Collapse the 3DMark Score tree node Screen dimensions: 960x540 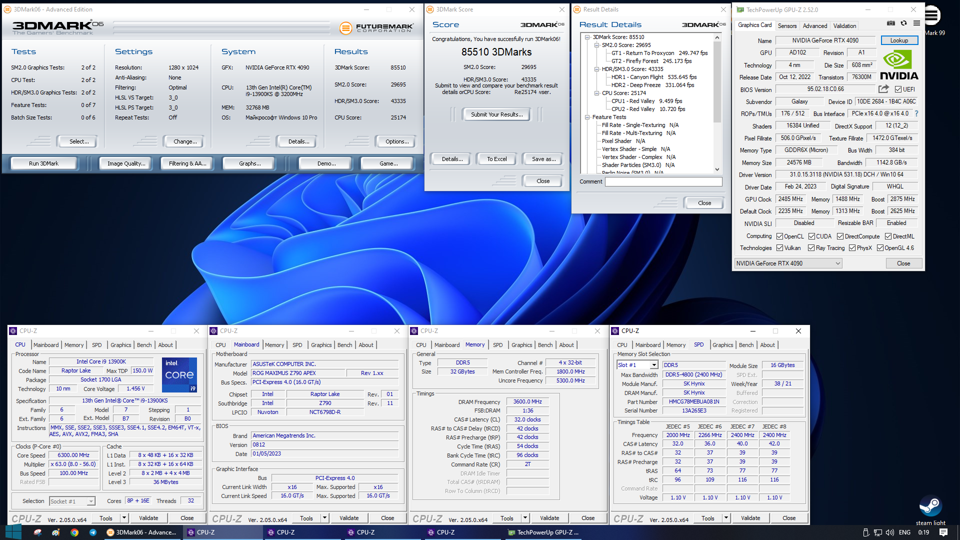point(587,37)
